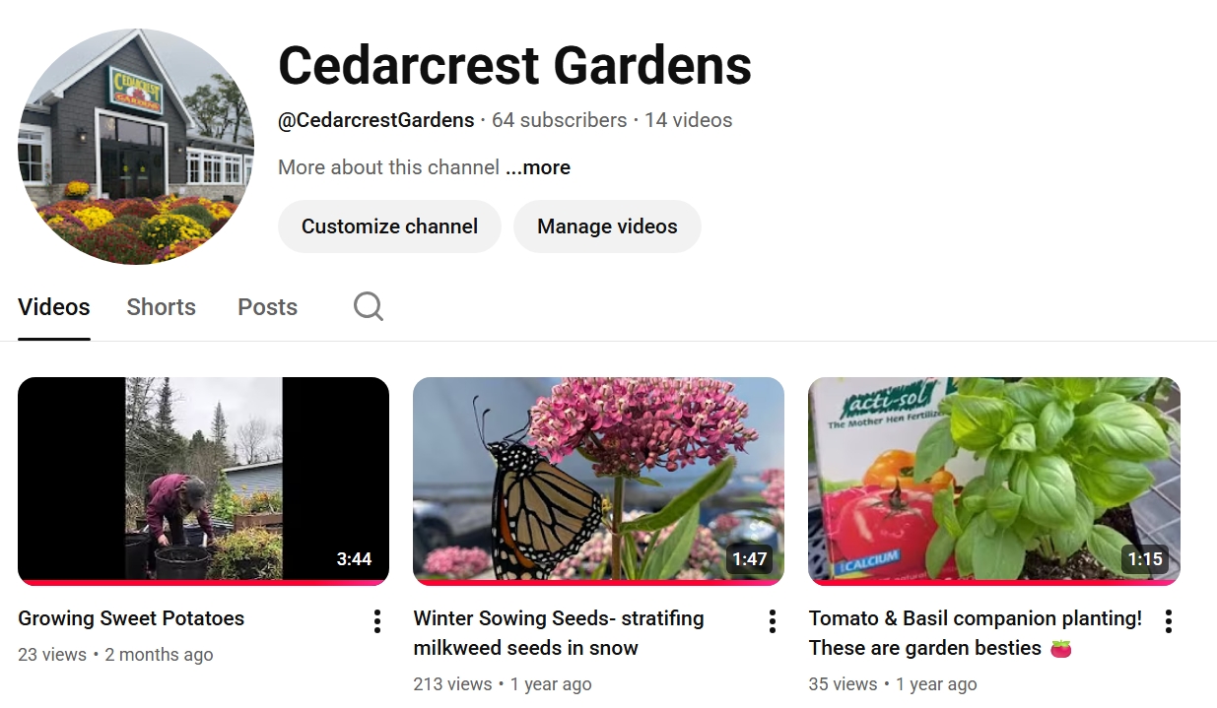Click the red progress bar under basil thumbnail
1217x708 pixels.
tap(994, 582)
